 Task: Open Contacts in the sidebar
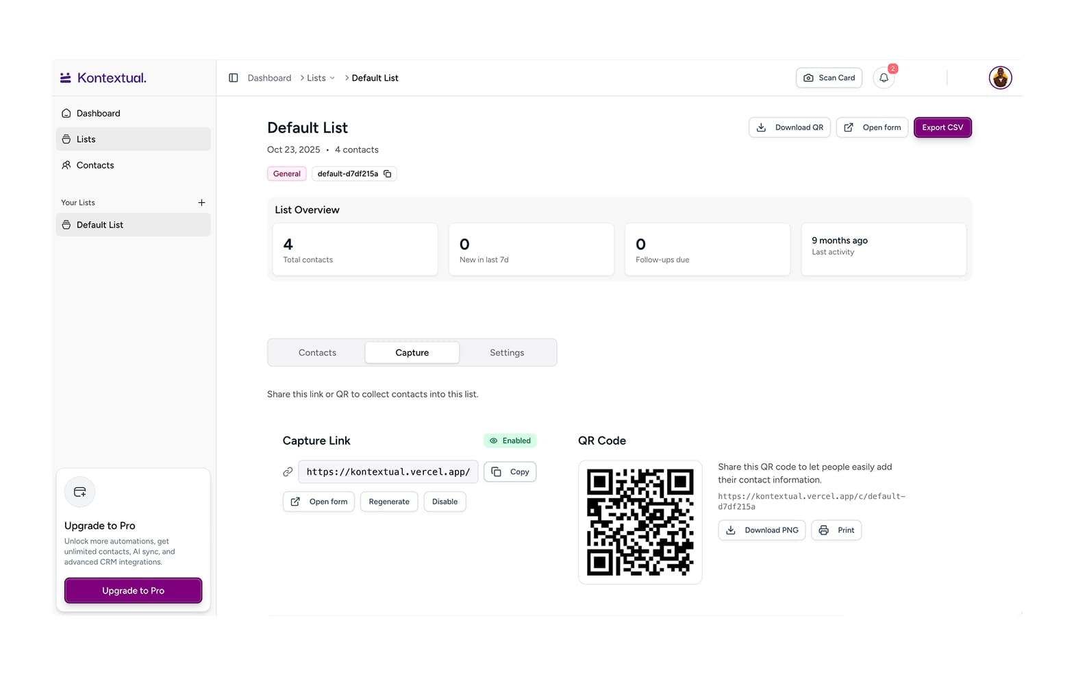(x=133, y=165)
